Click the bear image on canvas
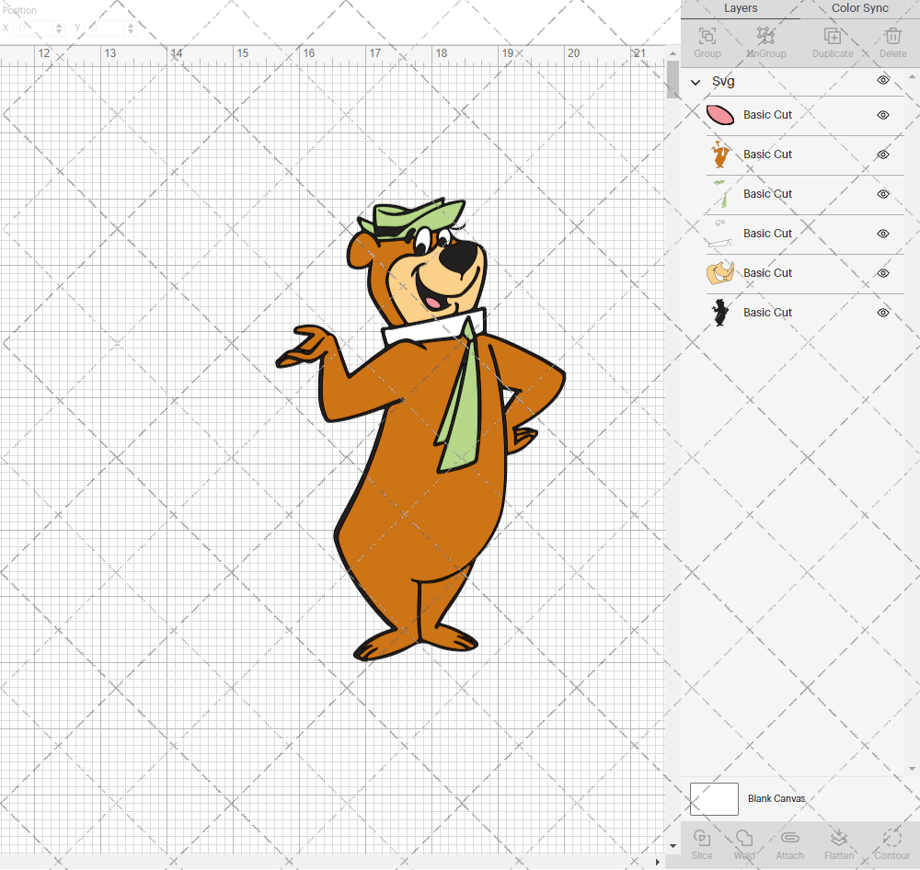 420,429
